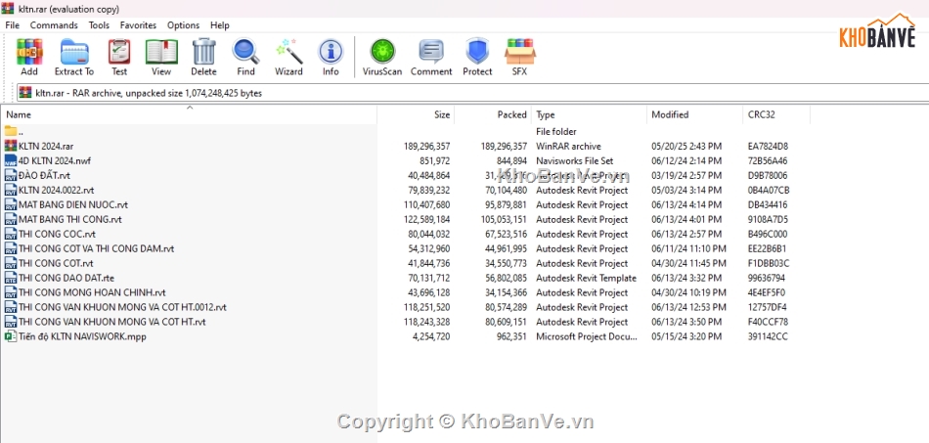Open the Tools menu
Viewport: 929px width, 443px height.
99,24
